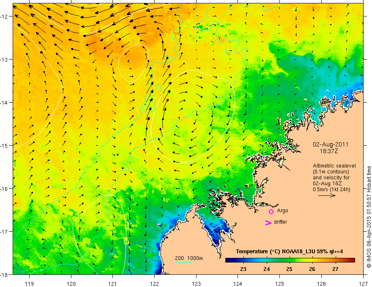Click the color bar value 25
This screenshot has width=372, height=287.
(289, 269)
